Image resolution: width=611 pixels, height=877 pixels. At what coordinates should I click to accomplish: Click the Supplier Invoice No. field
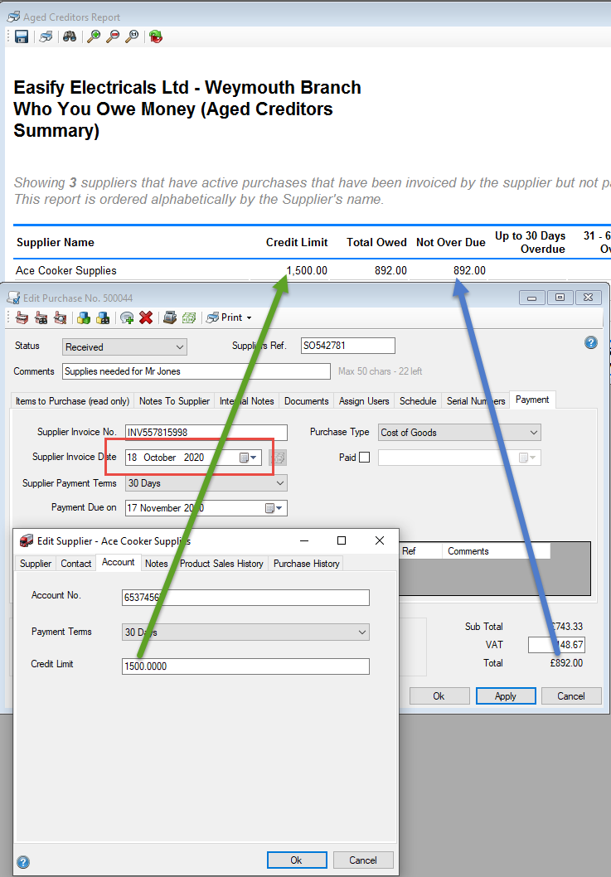coord(206,432)
